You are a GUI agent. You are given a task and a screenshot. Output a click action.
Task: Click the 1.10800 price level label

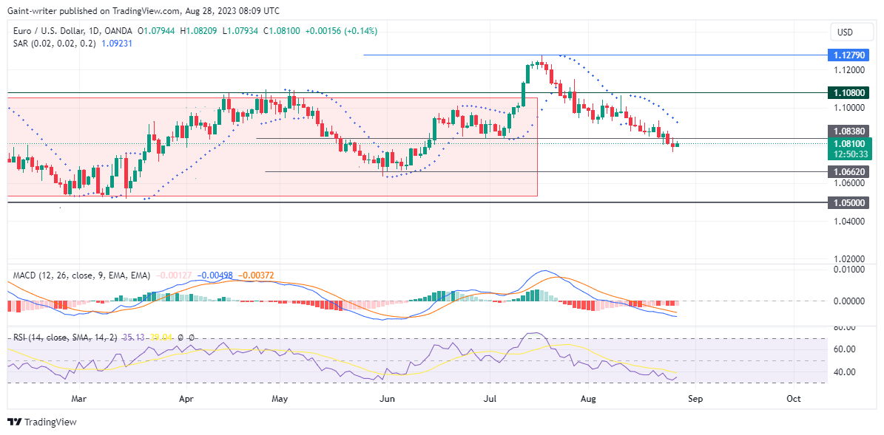848,93
